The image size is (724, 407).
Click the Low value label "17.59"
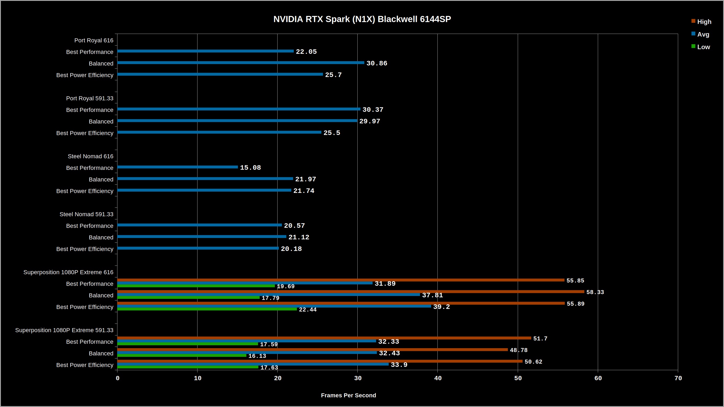[269, 344]
